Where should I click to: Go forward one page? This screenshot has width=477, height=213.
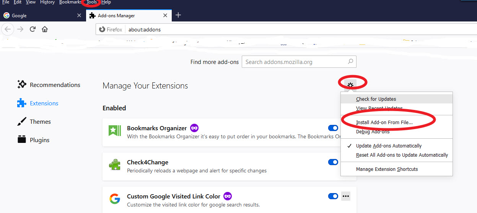(20, 29)
